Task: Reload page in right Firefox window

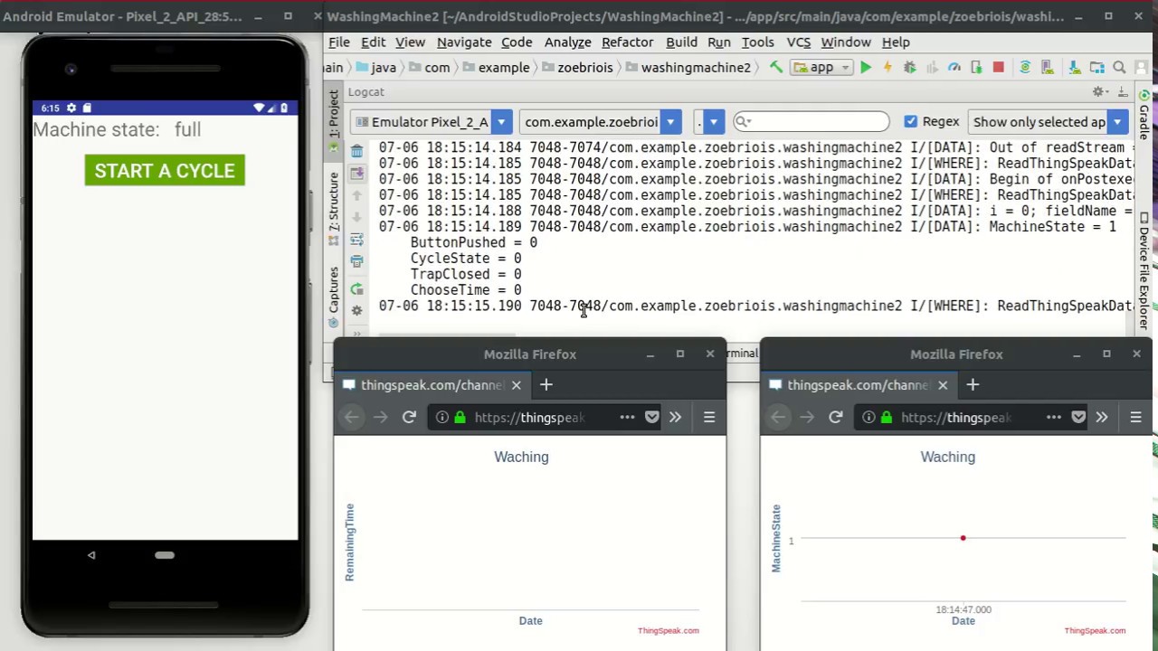Action: [835, 417]
